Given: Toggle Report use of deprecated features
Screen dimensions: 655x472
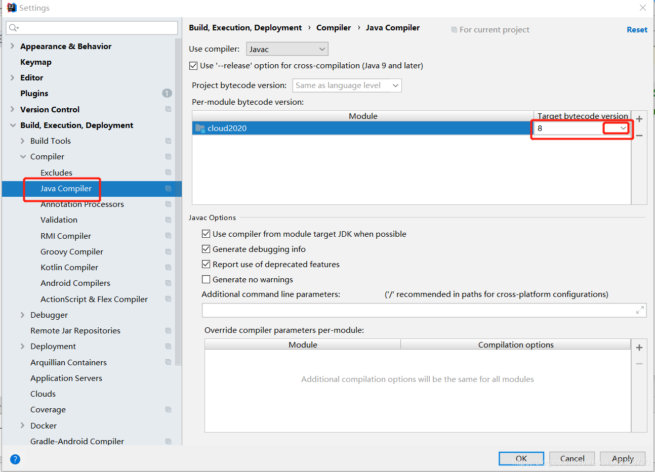Looking at the screenshot, I should (x=206, y=264).
